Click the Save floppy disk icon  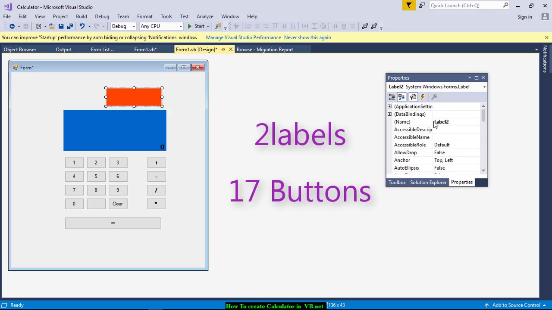click(61, 26)
